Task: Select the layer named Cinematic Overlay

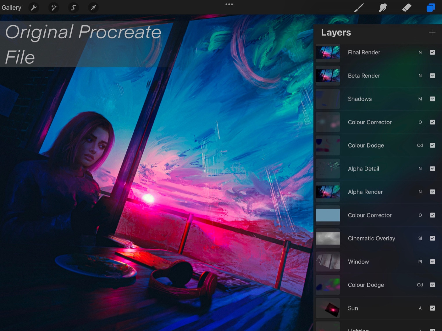Action: pyautogui.click(x=371, y=238)
